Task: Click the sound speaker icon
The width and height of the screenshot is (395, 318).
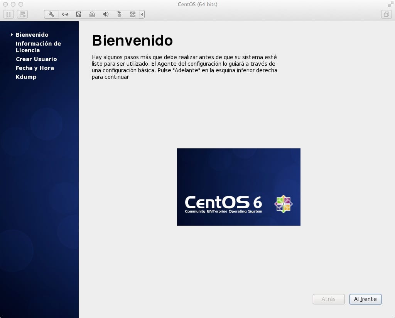Action: [105, 14]
